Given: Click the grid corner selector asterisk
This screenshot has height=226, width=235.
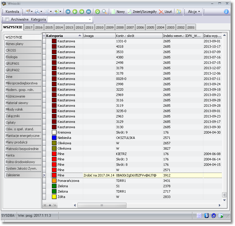Looking at the screenshot, I should pyautogui.click(x=44, y=36).
